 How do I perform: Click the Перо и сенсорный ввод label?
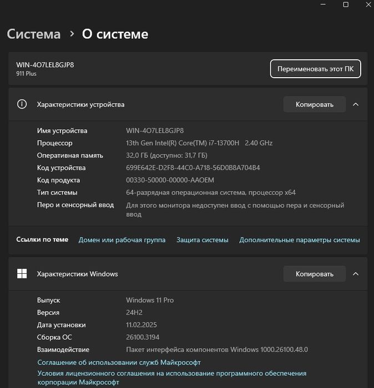click(75, 205)
